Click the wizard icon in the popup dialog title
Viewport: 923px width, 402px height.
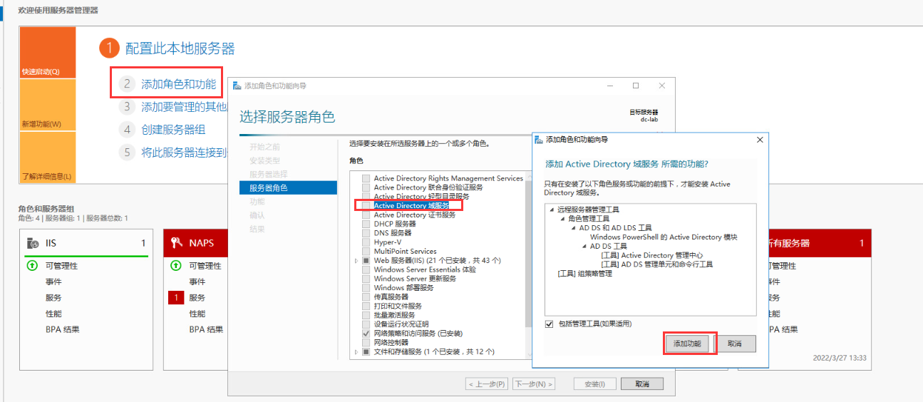tap(539, 140)
